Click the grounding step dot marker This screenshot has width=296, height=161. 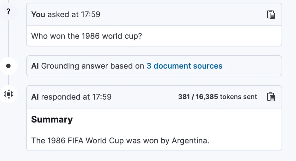coord(8,66)
